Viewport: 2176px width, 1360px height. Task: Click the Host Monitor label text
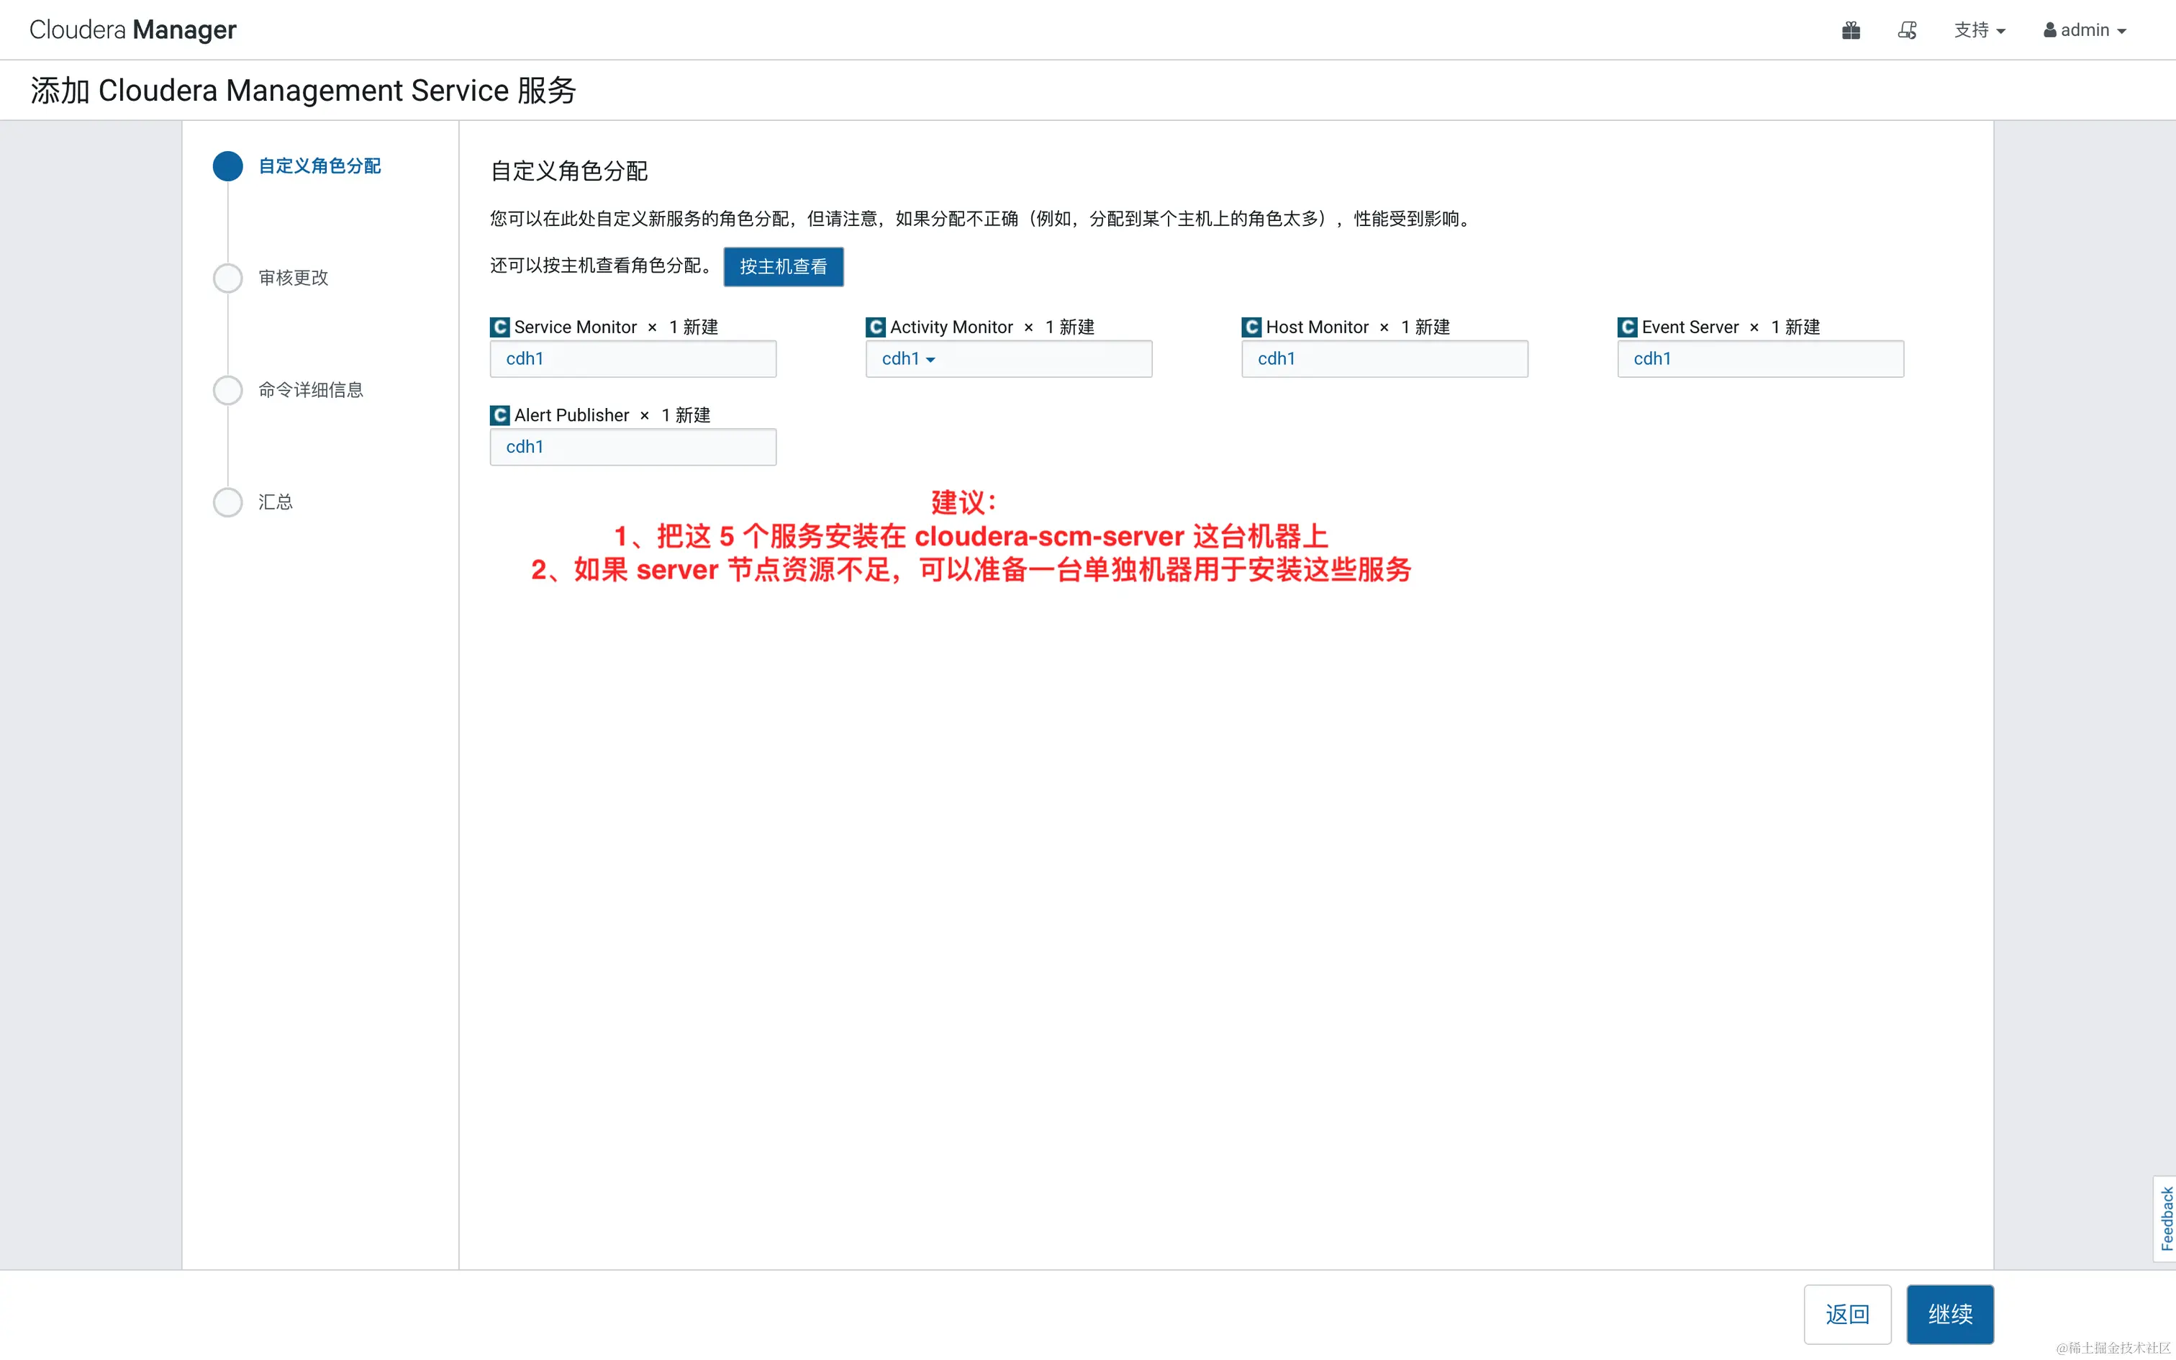click(x=1318, y=327)
